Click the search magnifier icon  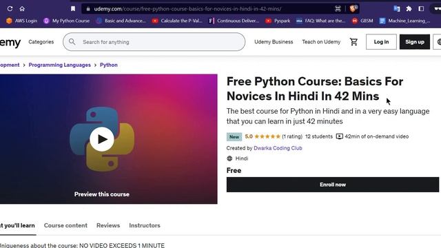[x=72, y=42]
